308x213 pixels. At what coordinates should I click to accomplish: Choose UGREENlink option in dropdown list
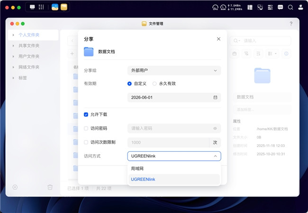[x=174, y=179]
